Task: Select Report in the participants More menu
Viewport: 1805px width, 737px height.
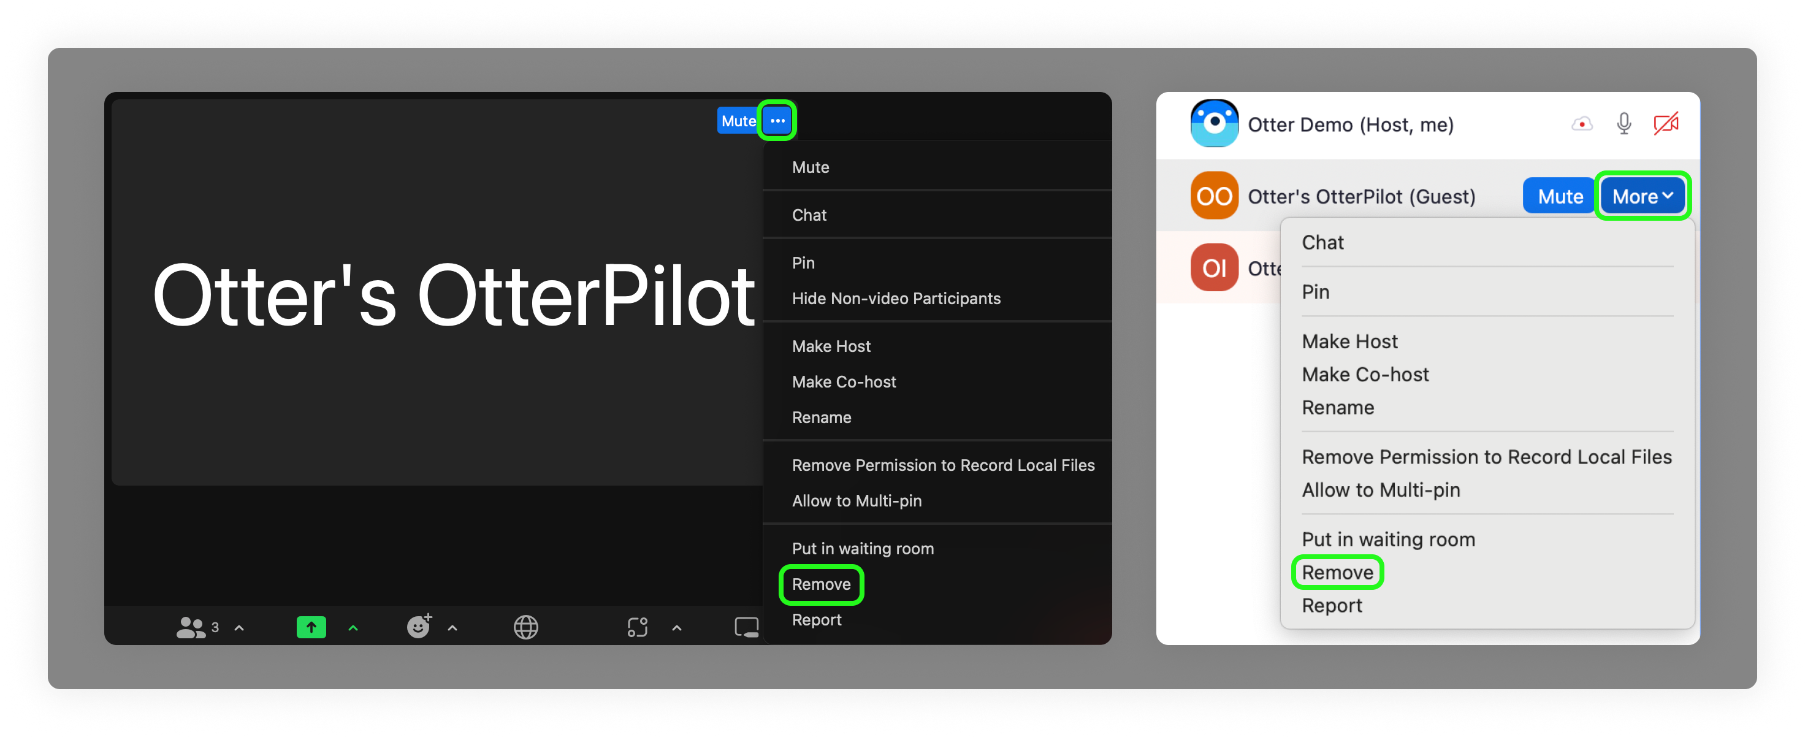Action: tap(1331, 605)
